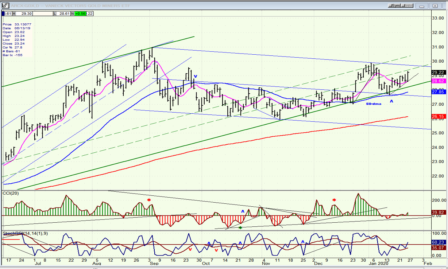Click the red 26.15 moving average tag
Image resolution: width=448 pixels, height=269 pixels.
pos(438,117)
